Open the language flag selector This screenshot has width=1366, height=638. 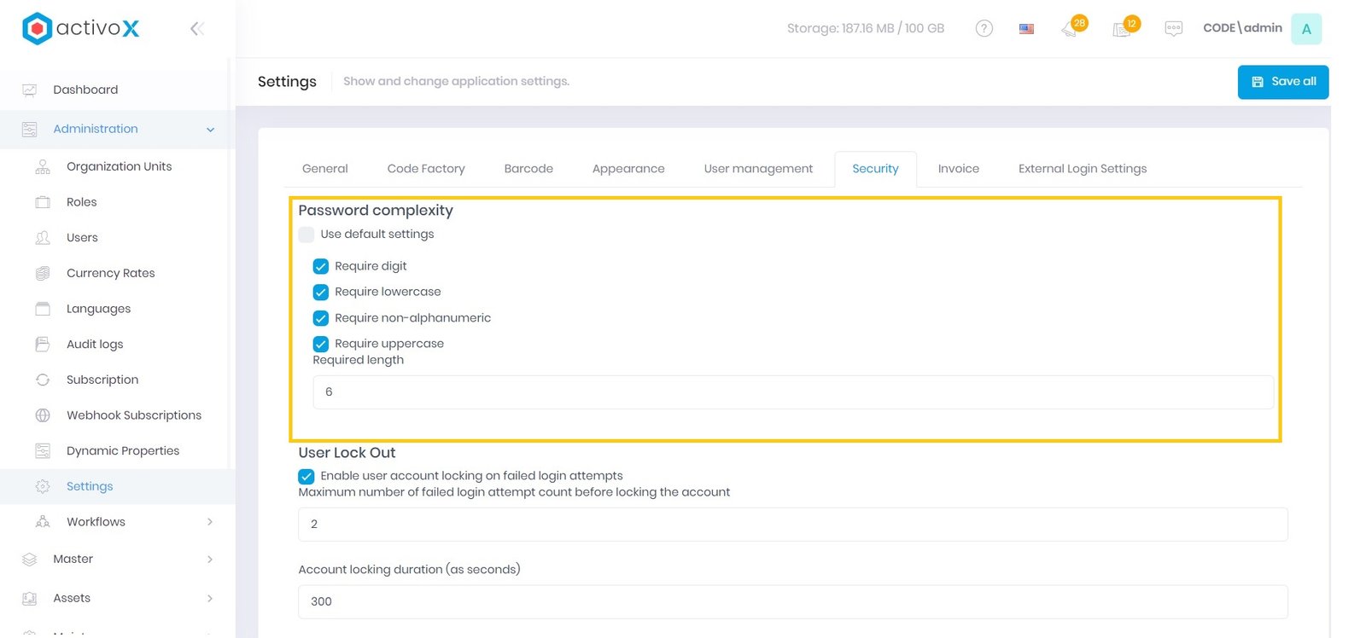tap(1026, 28)
